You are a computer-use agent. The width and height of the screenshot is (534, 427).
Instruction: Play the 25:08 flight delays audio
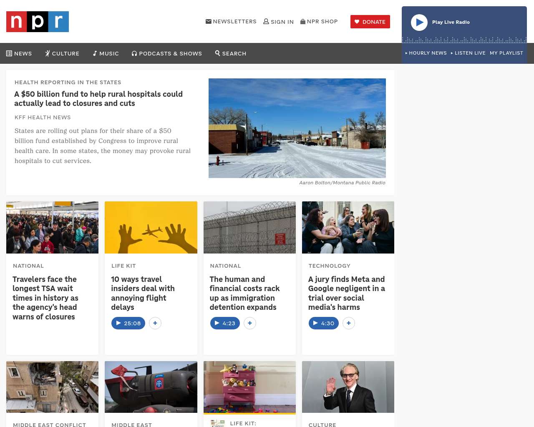(x=128, y=323)
